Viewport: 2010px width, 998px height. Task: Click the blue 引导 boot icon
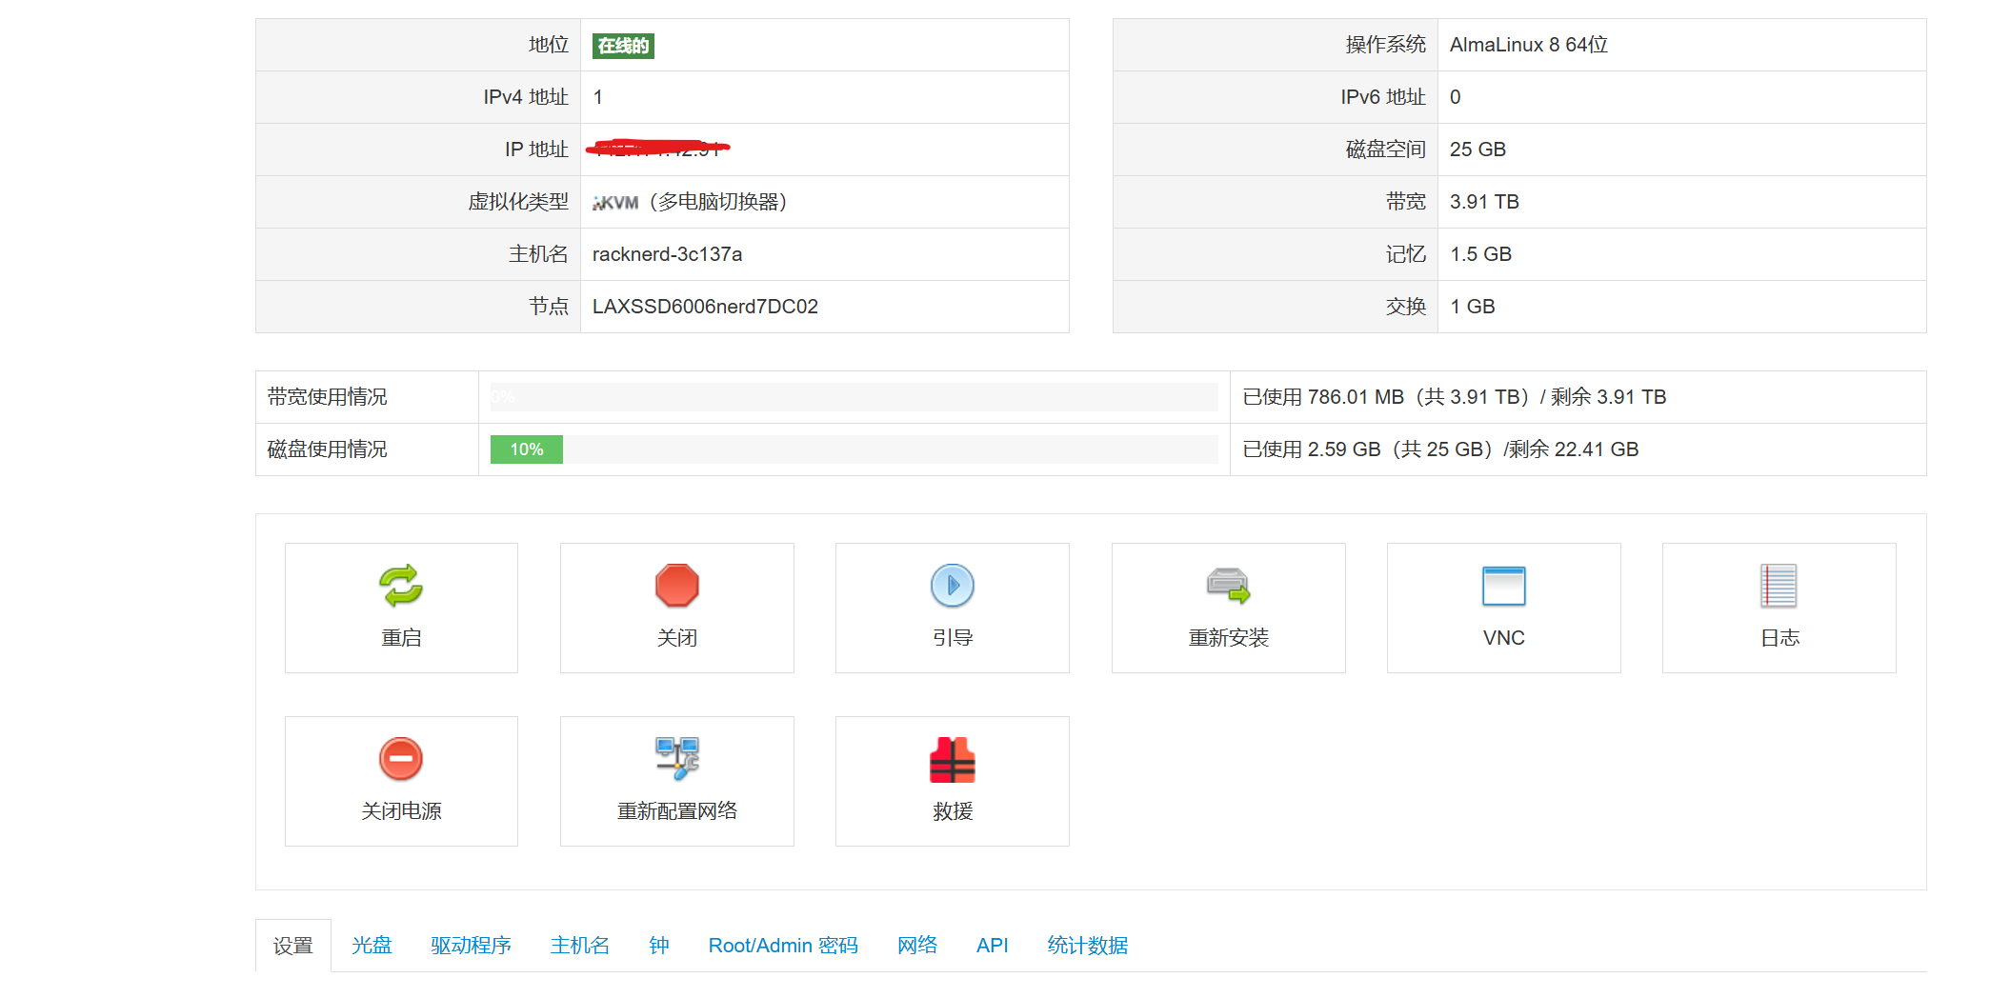[x=952, y=586]
